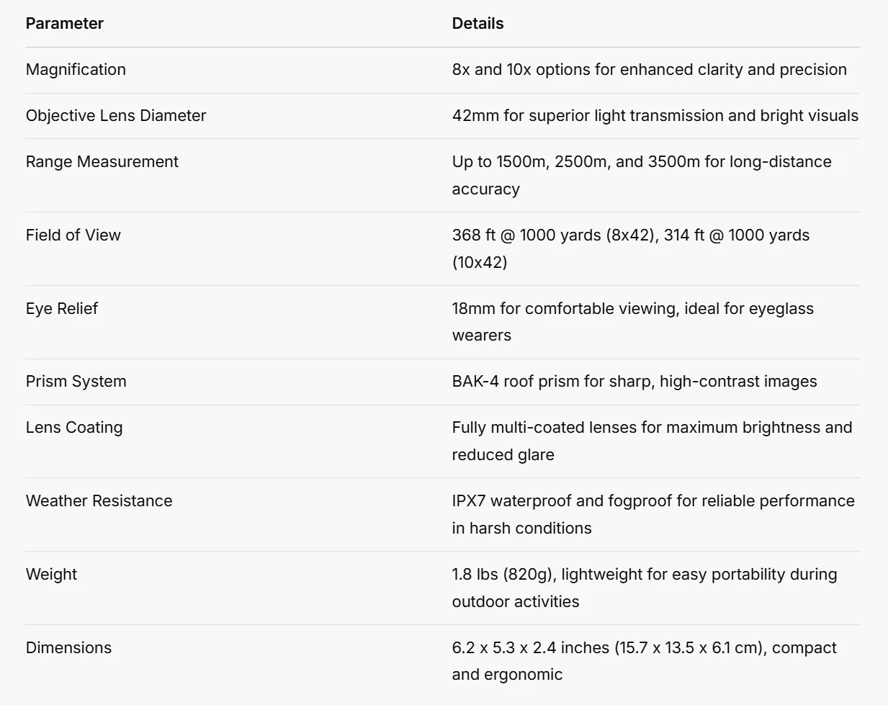Select the Field of View label
The image size is (888, 705).
point(73,235)
